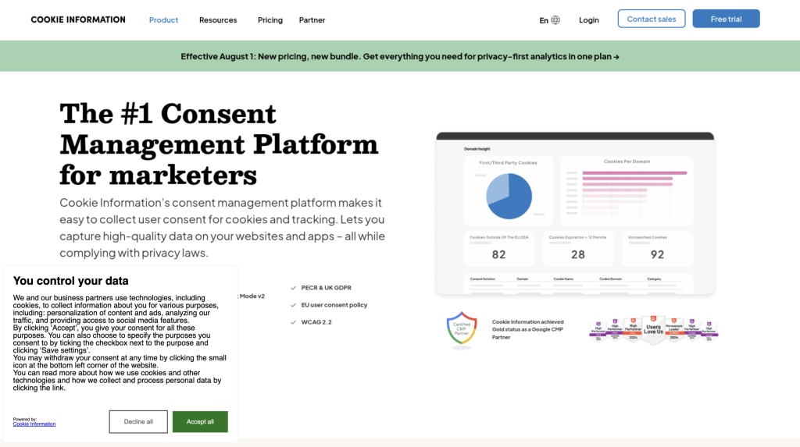
Task: Open the Cookie Information powered-by link
Action: coord(34,424)
